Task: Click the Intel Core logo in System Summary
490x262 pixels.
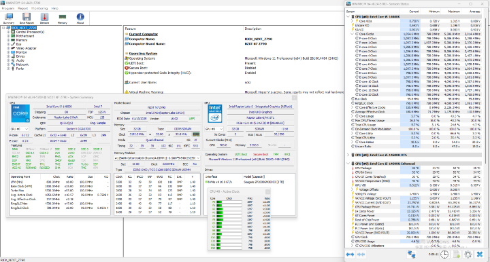Action: click(20, 113)
